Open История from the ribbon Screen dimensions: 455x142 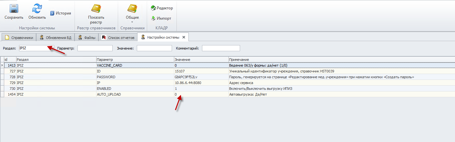pos(60,13)
